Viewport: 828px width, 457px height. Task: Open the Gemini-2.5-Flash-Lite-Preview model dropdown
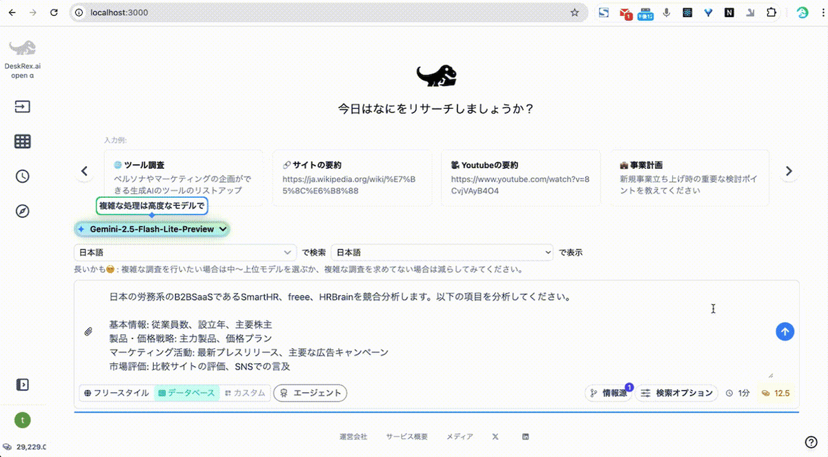click(x=151, y=228)
